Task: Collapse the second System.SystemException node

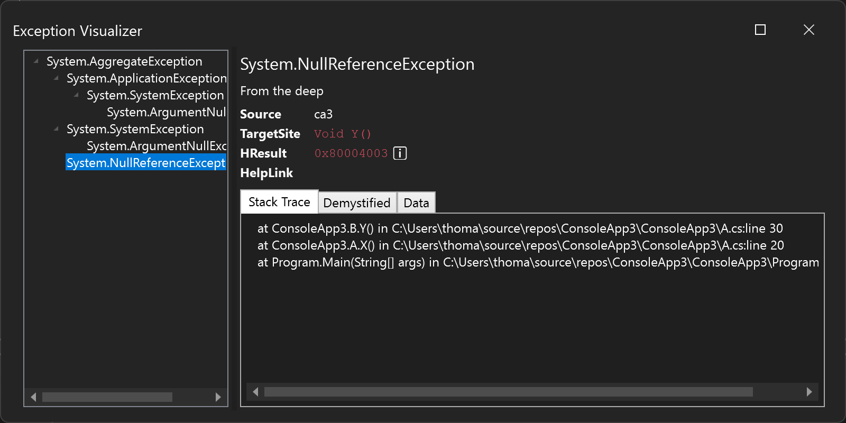Action: click(x=56, y=129)
